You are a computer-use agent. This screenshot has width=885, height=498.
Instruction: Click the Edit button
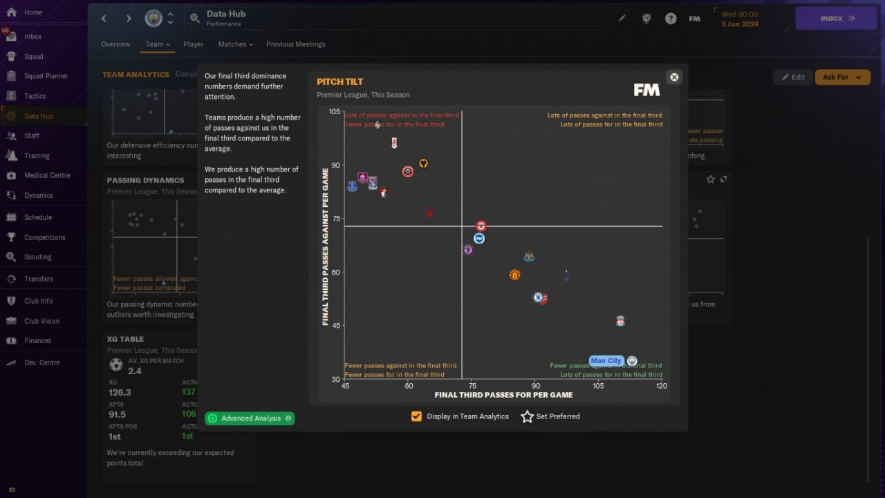coord(793,77)
